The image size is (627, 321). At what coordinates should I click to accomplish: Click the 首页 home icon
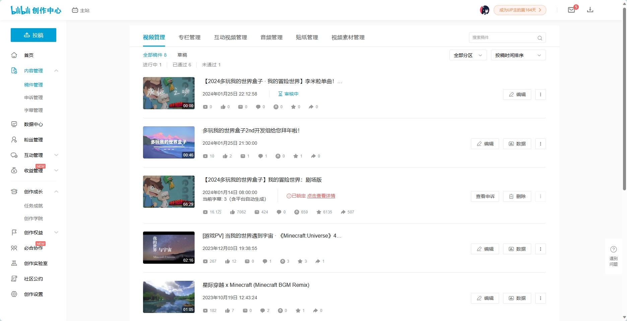[x=14, y=55]
